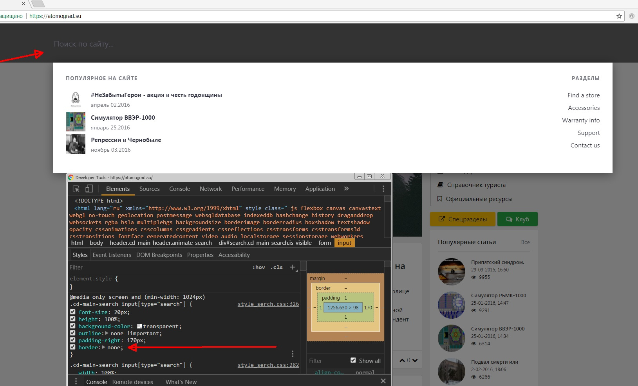
Task: Click Все link in Популярные статьи
Action: [x=526, y=242]
